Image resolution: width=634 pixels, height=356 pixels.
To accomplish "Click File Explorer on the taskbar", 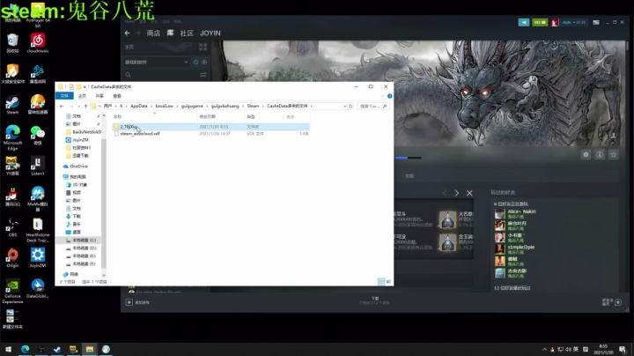I will point(89,349).
